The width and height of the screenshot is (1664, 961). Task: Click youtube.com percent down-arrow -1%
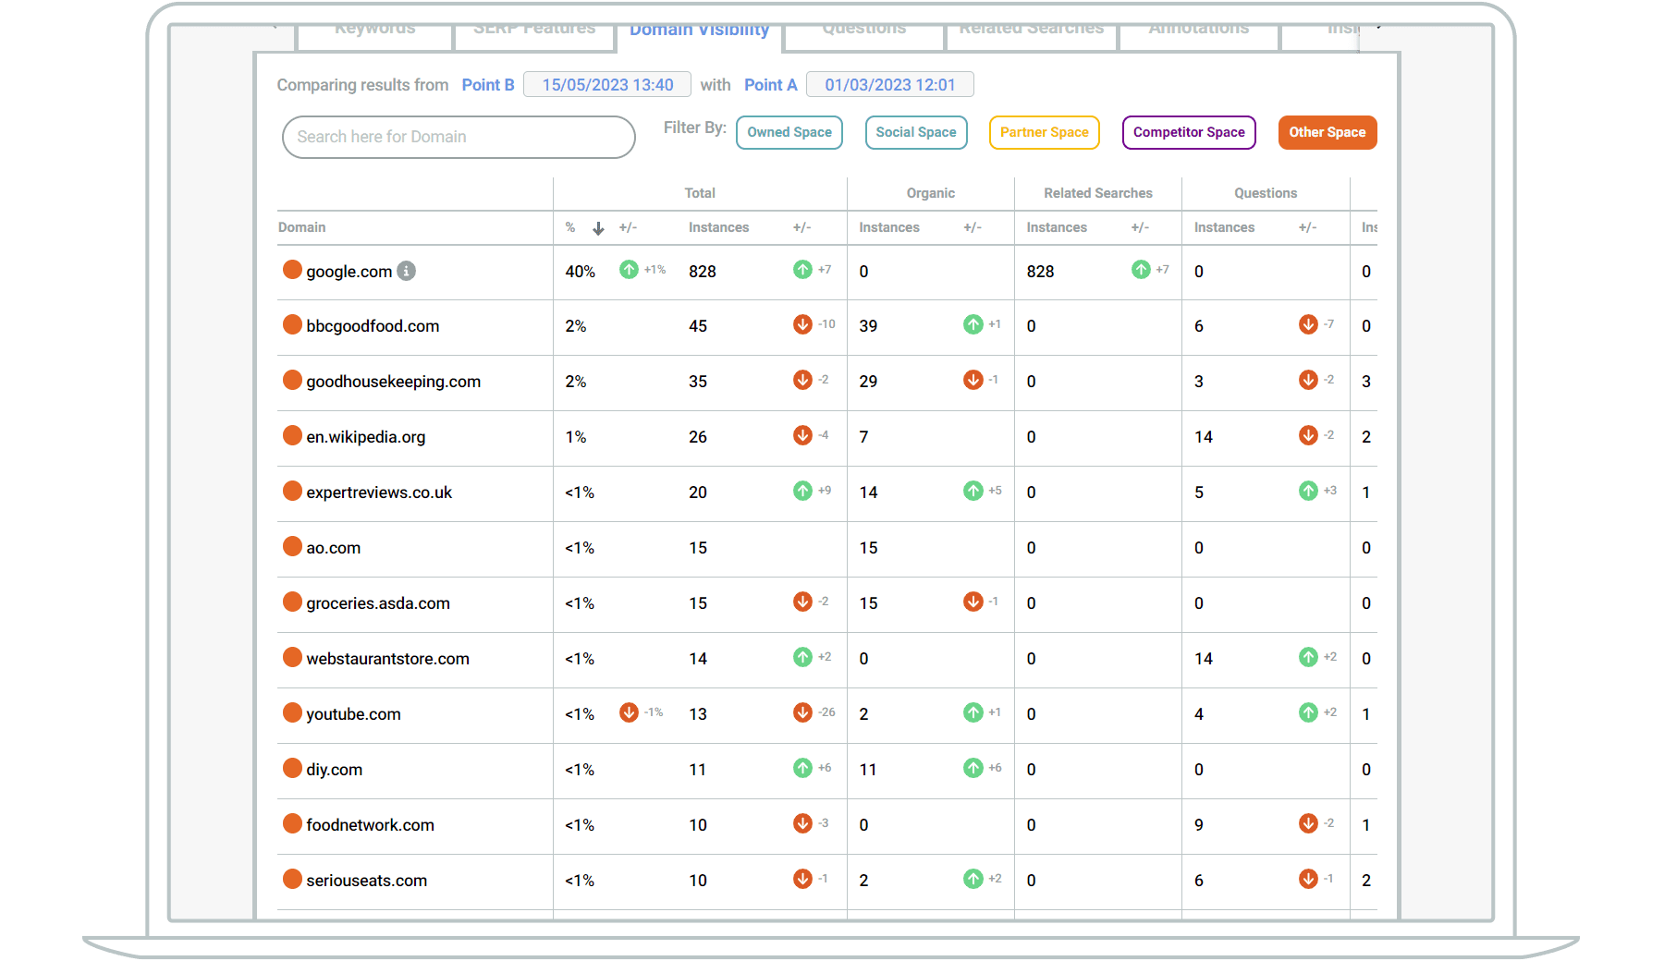(x=629, y=712)
